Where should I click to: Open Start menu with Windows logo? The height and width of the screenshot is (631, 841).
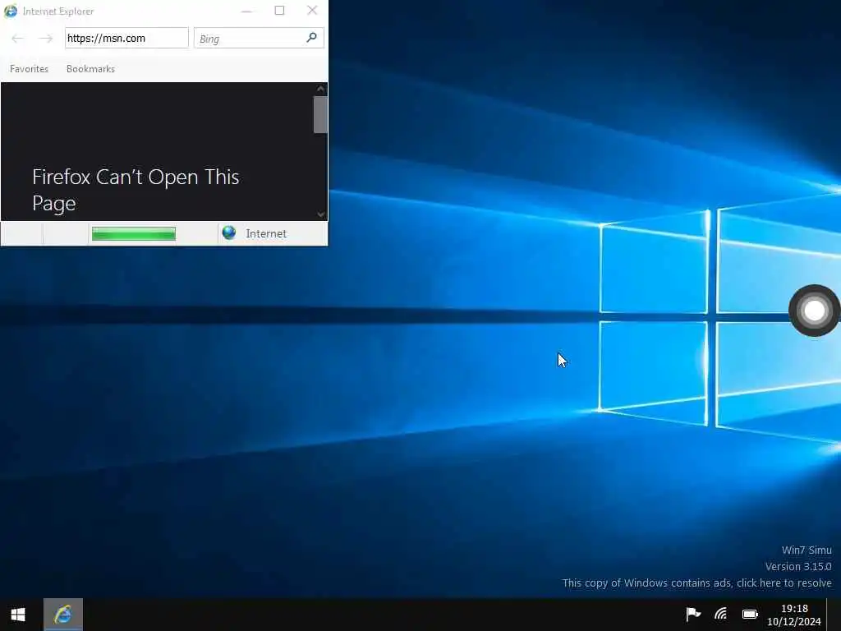pos(18,615)
